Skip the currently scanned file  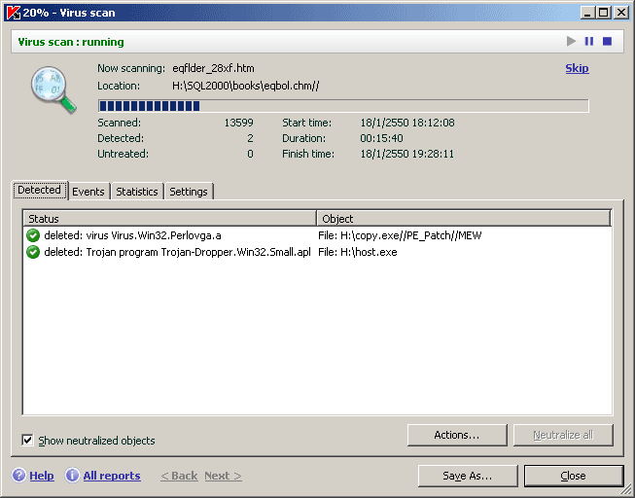click(577, 68)
